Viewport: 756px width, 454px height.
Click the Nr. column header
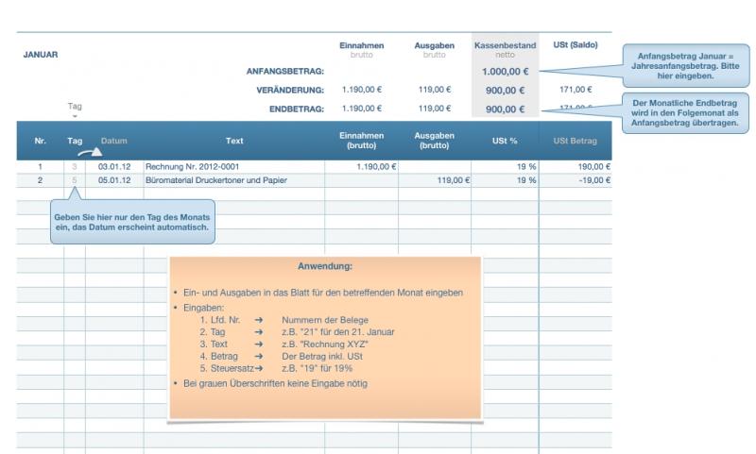click(40, 141)
